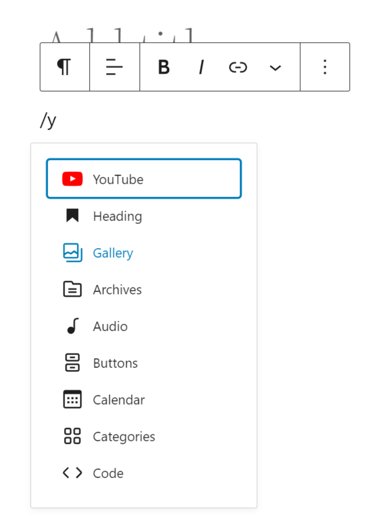368x527 pixels.
Task: Add an Archives block
Action: click(117, 289)
